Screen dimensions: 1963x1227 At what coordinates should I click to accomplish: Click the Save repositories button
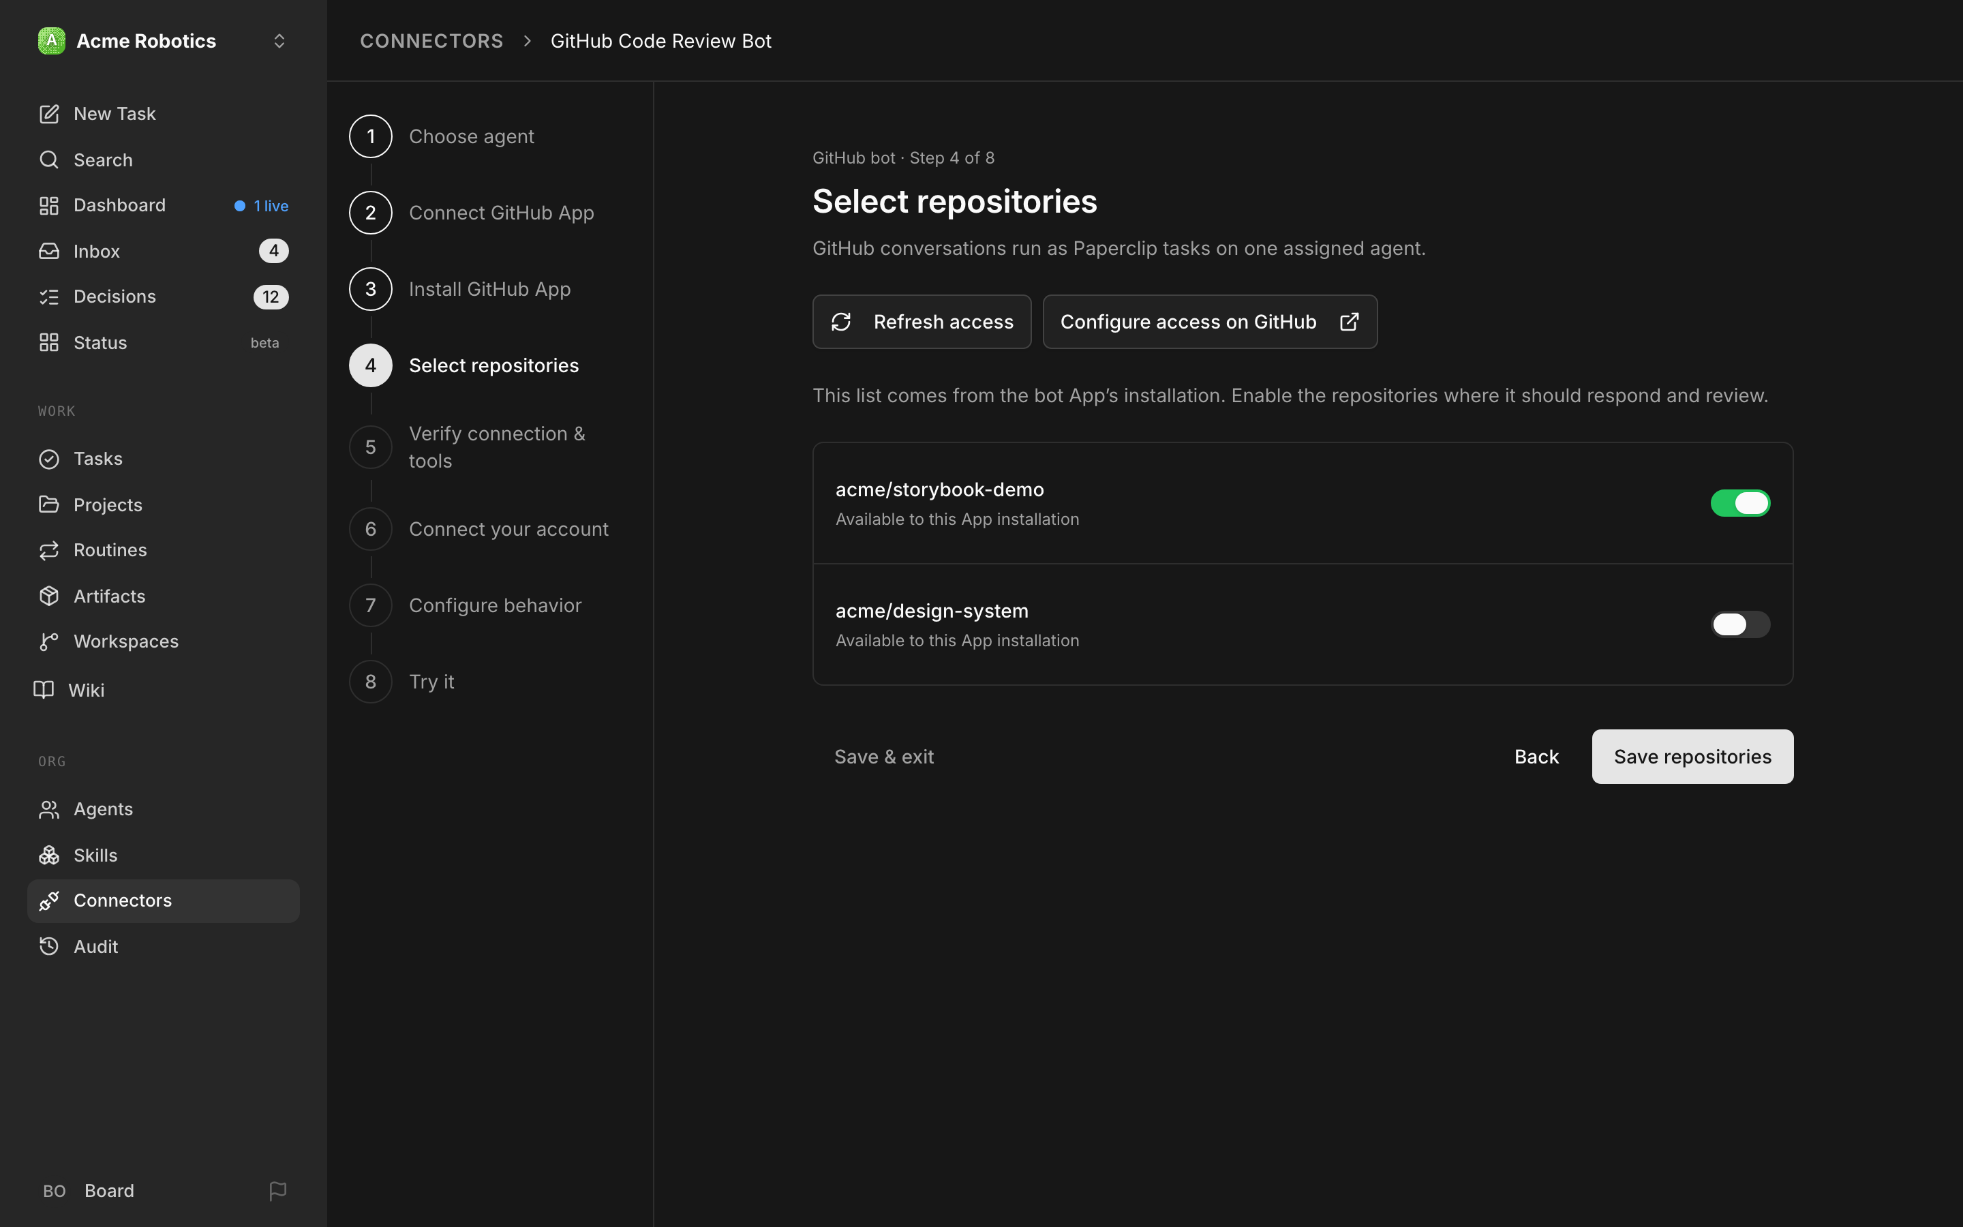click(x=1692, y=757)
